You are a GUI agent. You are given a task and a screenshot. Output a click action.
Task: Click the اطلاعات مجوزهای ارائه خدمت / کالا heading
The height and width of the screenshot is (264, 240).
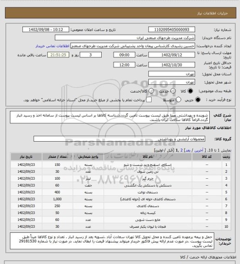[208, 257]
